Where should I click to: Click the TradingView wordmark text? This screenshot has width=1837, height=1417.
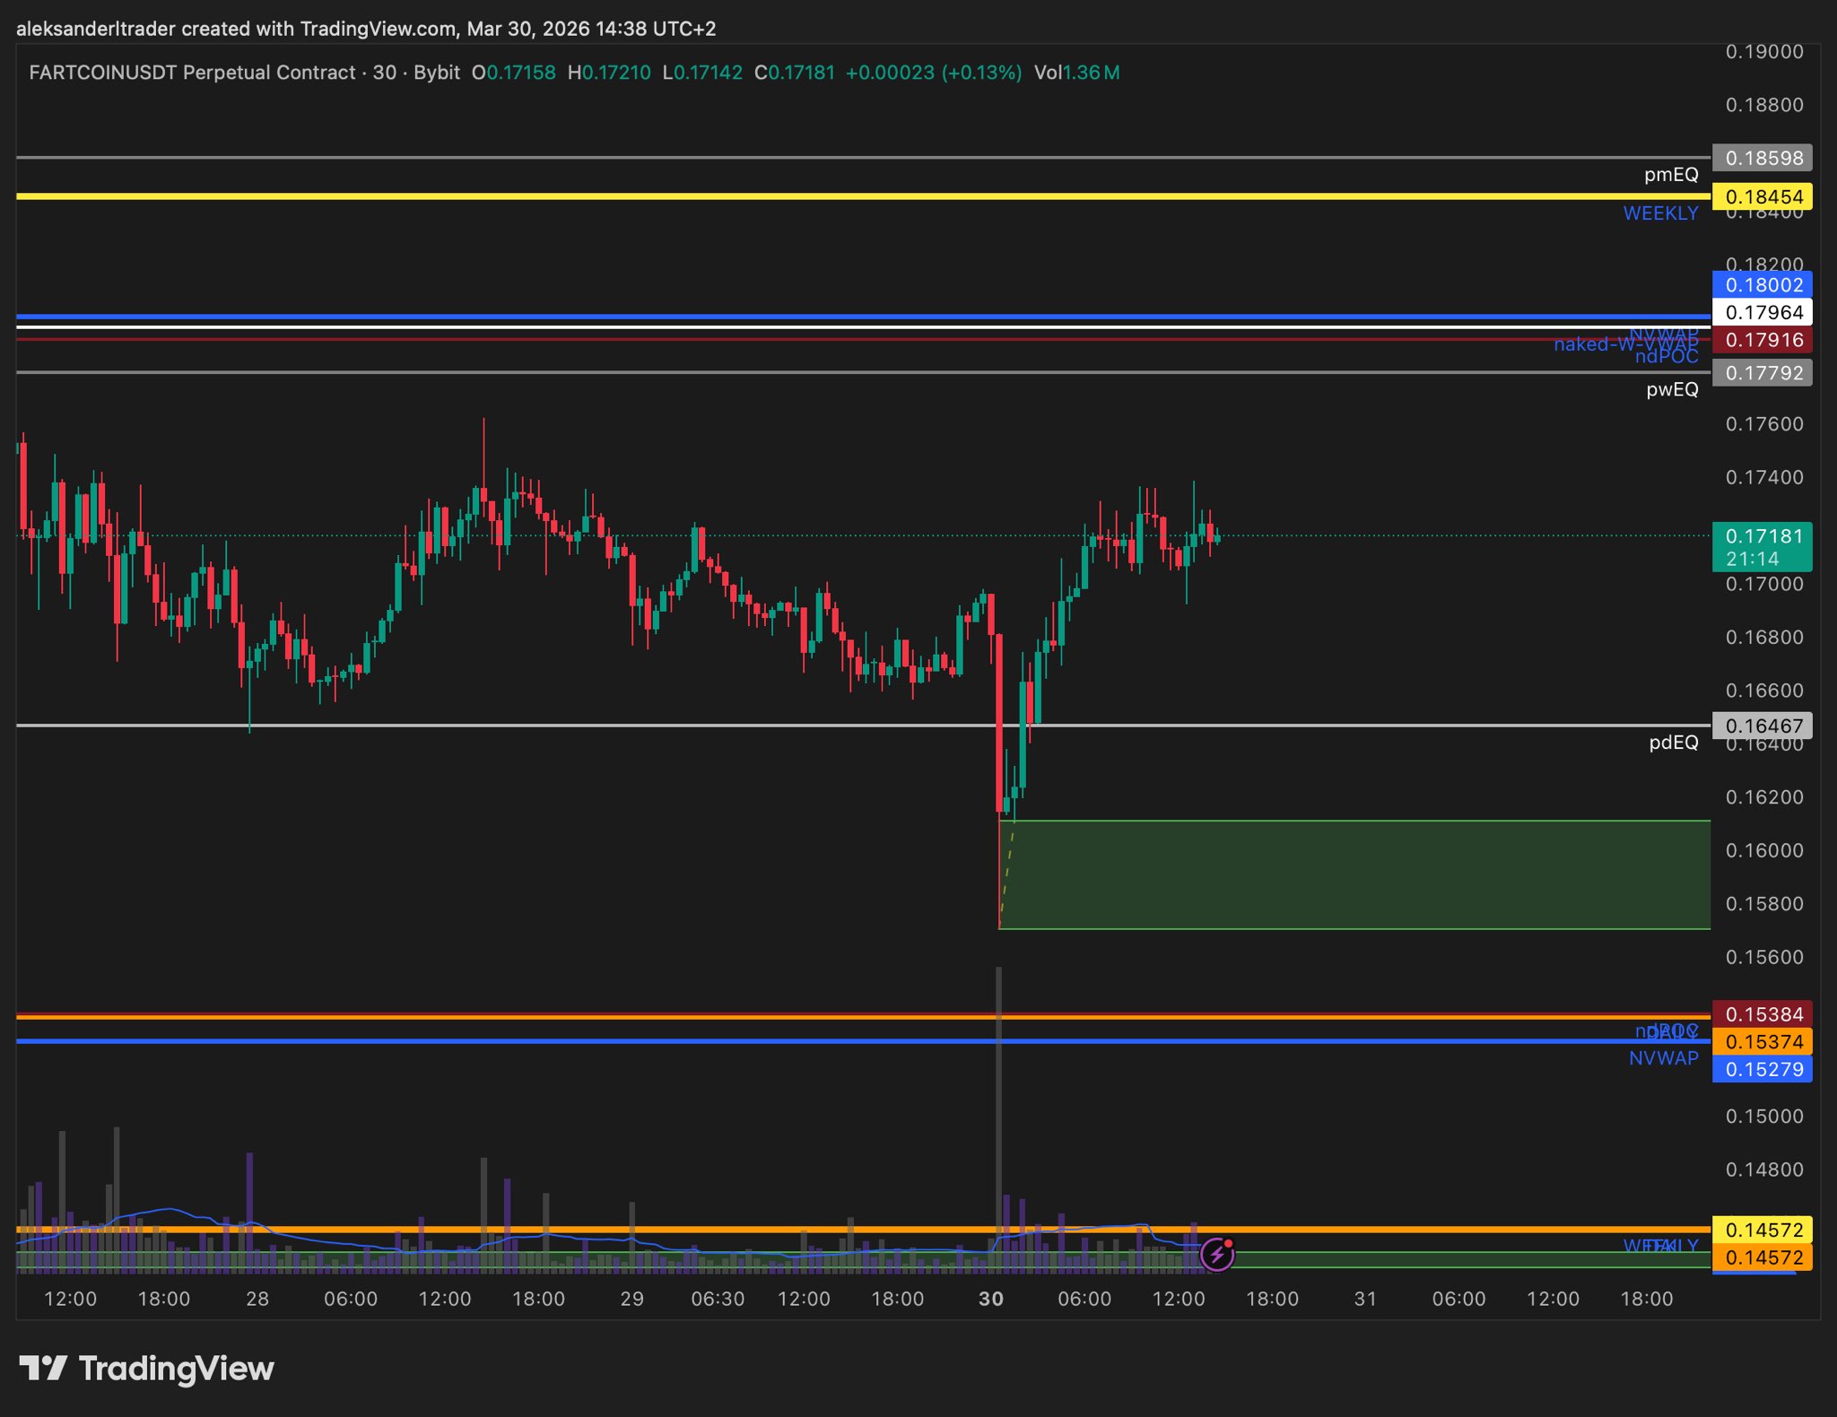click(177, 1368)
